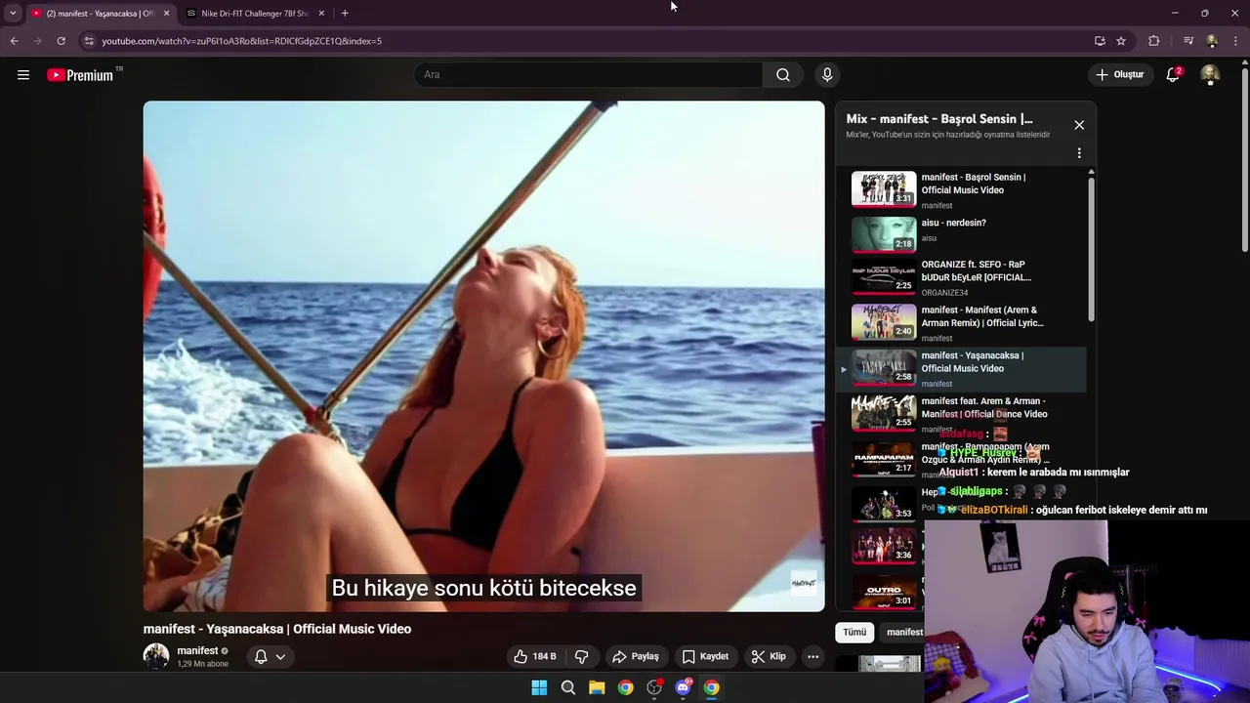
Task: Switch to Nike Dri-FIT Challenger tab
Action: pos(254,13)
